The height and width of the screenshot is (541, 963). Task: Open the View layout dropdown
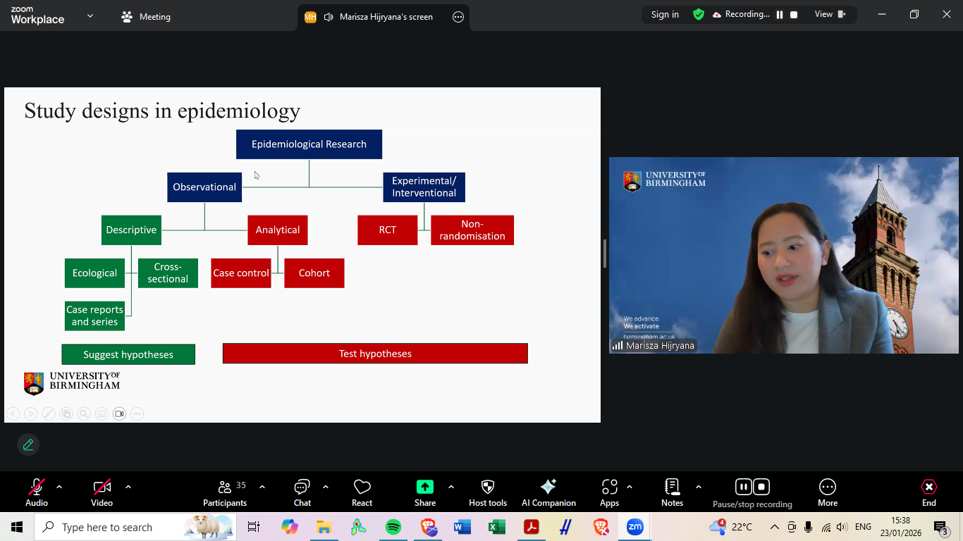[830, 14]
